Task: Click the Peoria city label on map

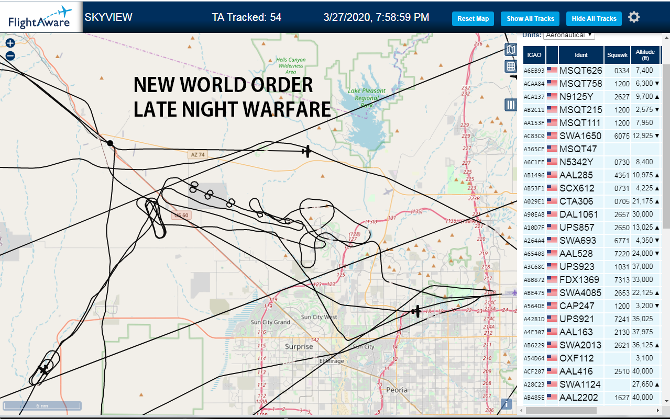Action: [397, 390]
